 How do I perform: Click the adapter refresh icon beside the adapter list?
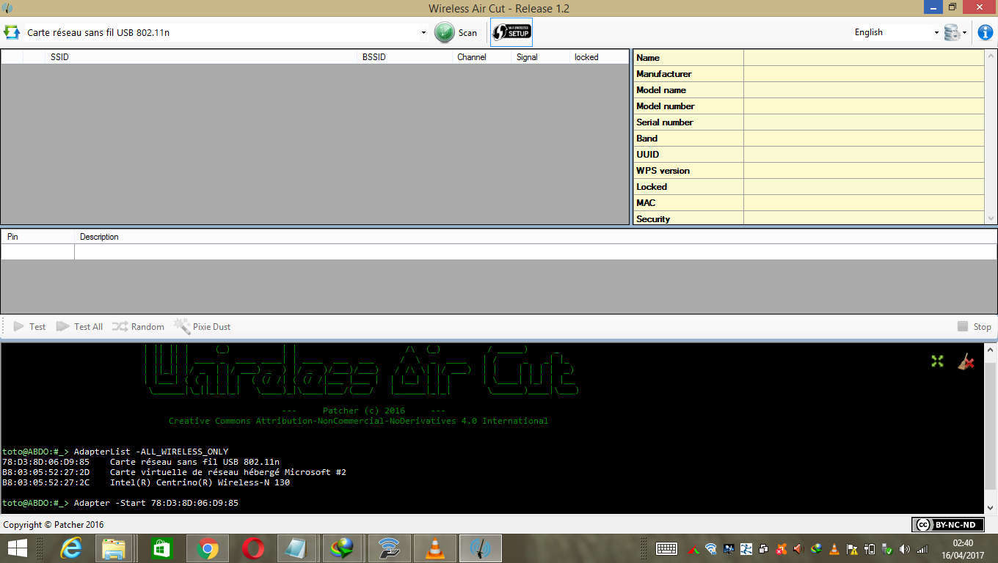12,32
